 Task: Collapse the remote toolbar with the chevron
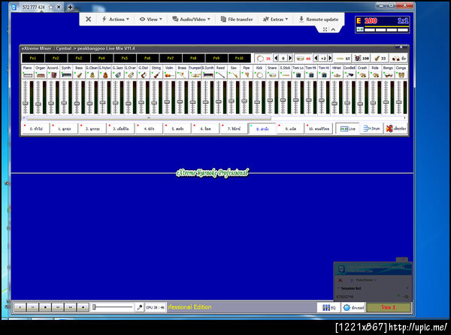pyautogui.click(x=333, y=29)
